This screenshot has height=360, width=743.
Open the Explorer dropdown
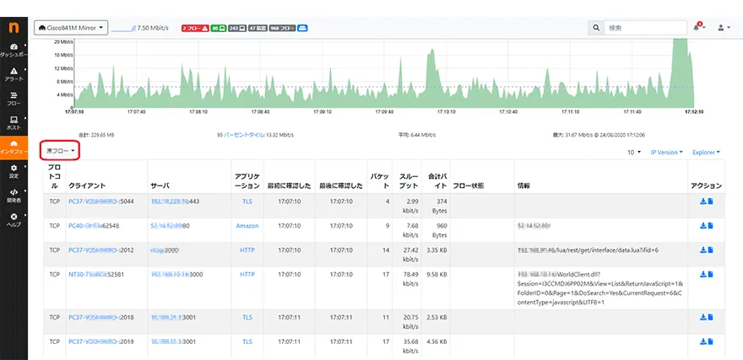[706, 153]
